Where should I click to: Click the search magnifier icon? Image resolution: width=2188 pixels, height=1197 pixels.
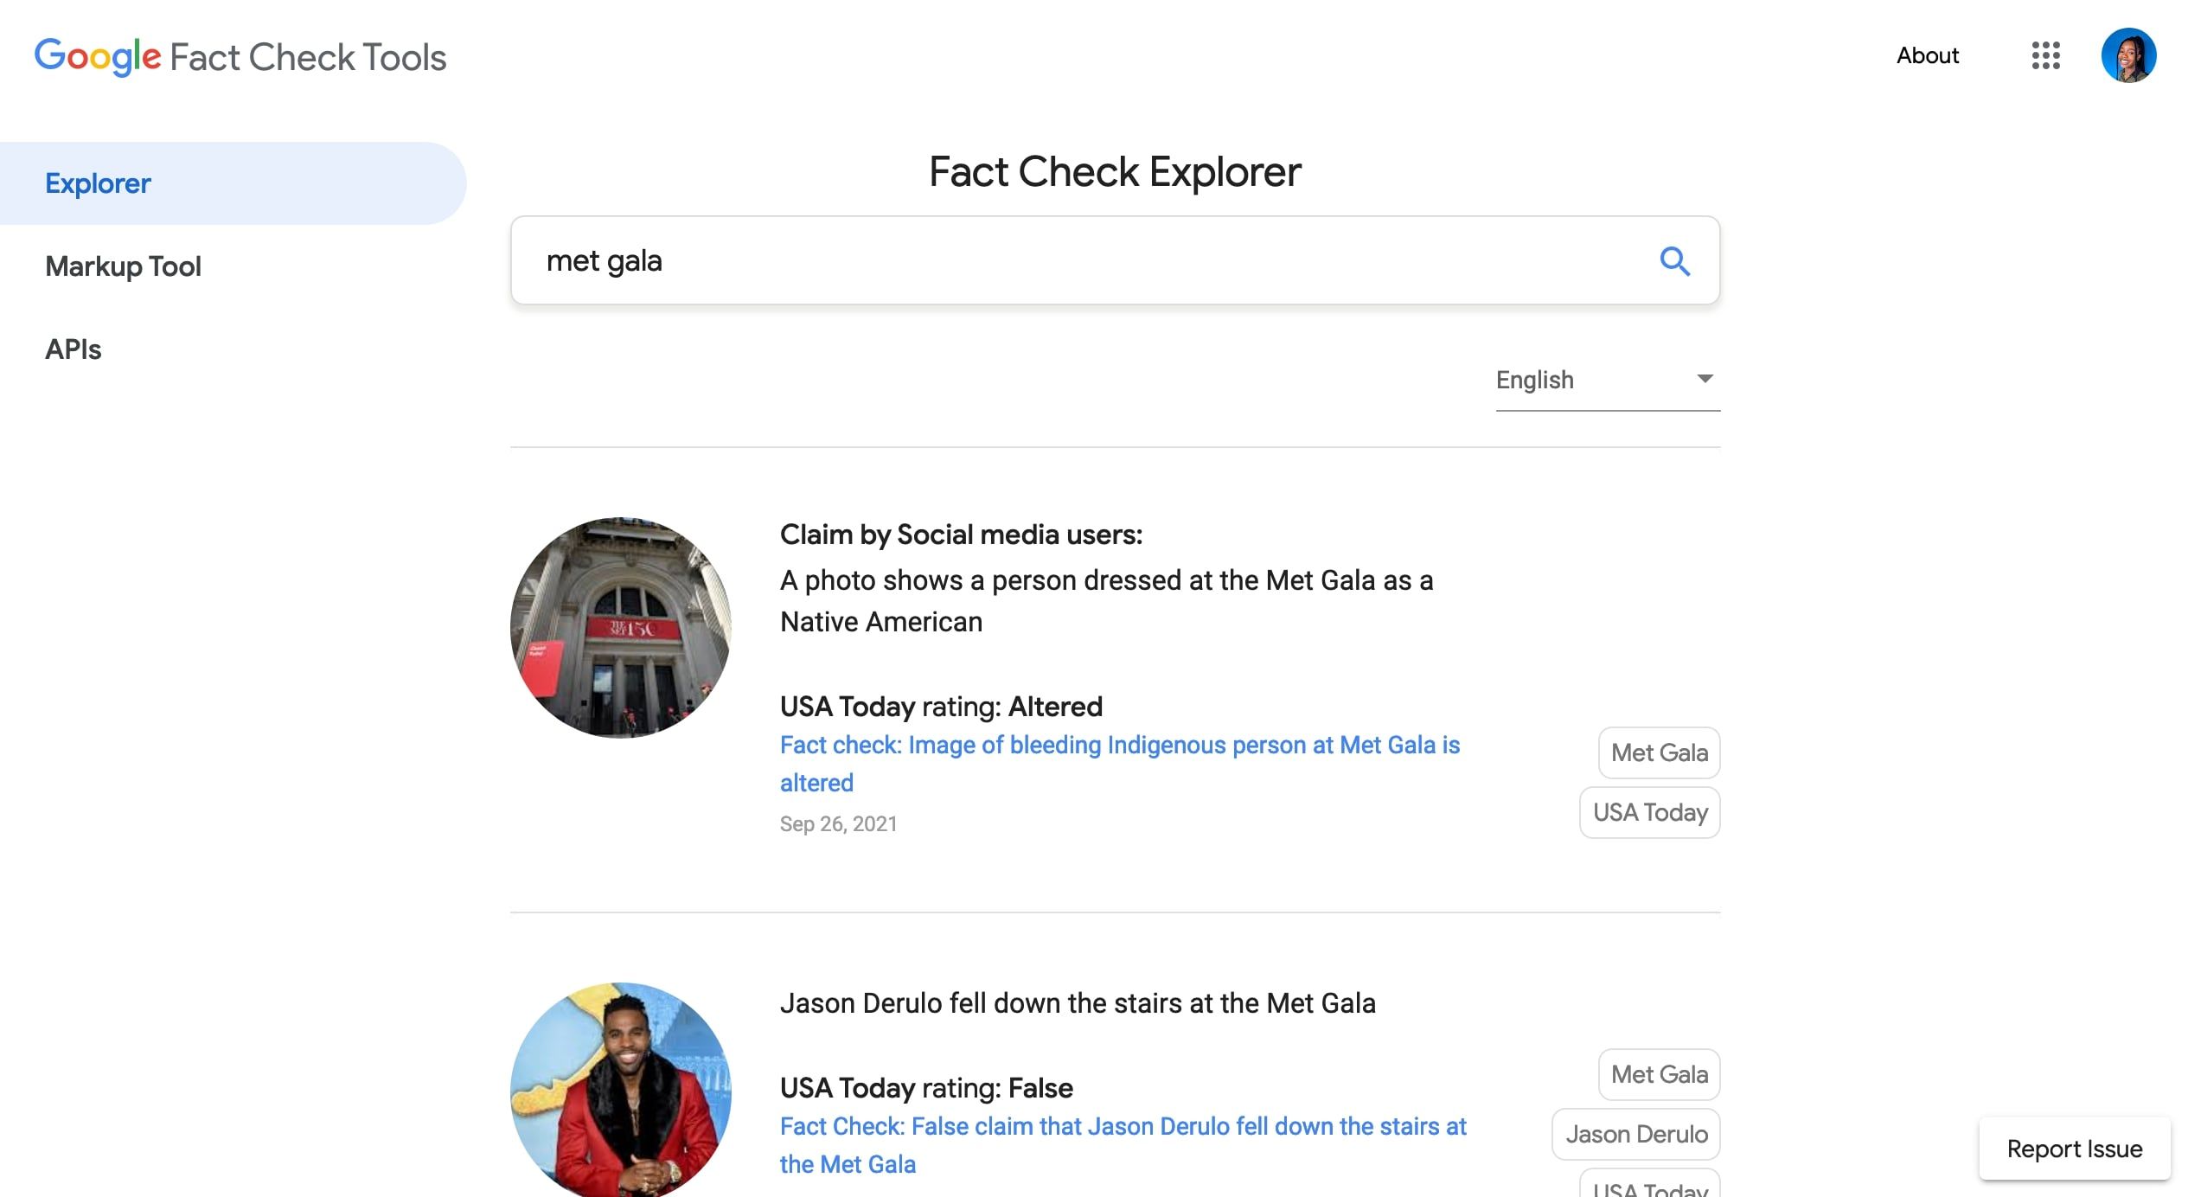click(1673, 261)
